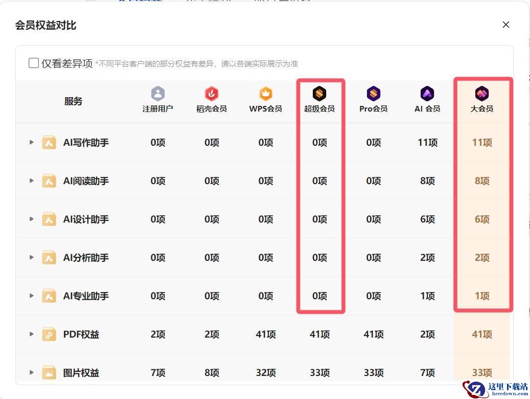Click the PDF权益 folder icon
This screenshot has width=530, height=399.
pyautogui.click(x=49, y=335)
